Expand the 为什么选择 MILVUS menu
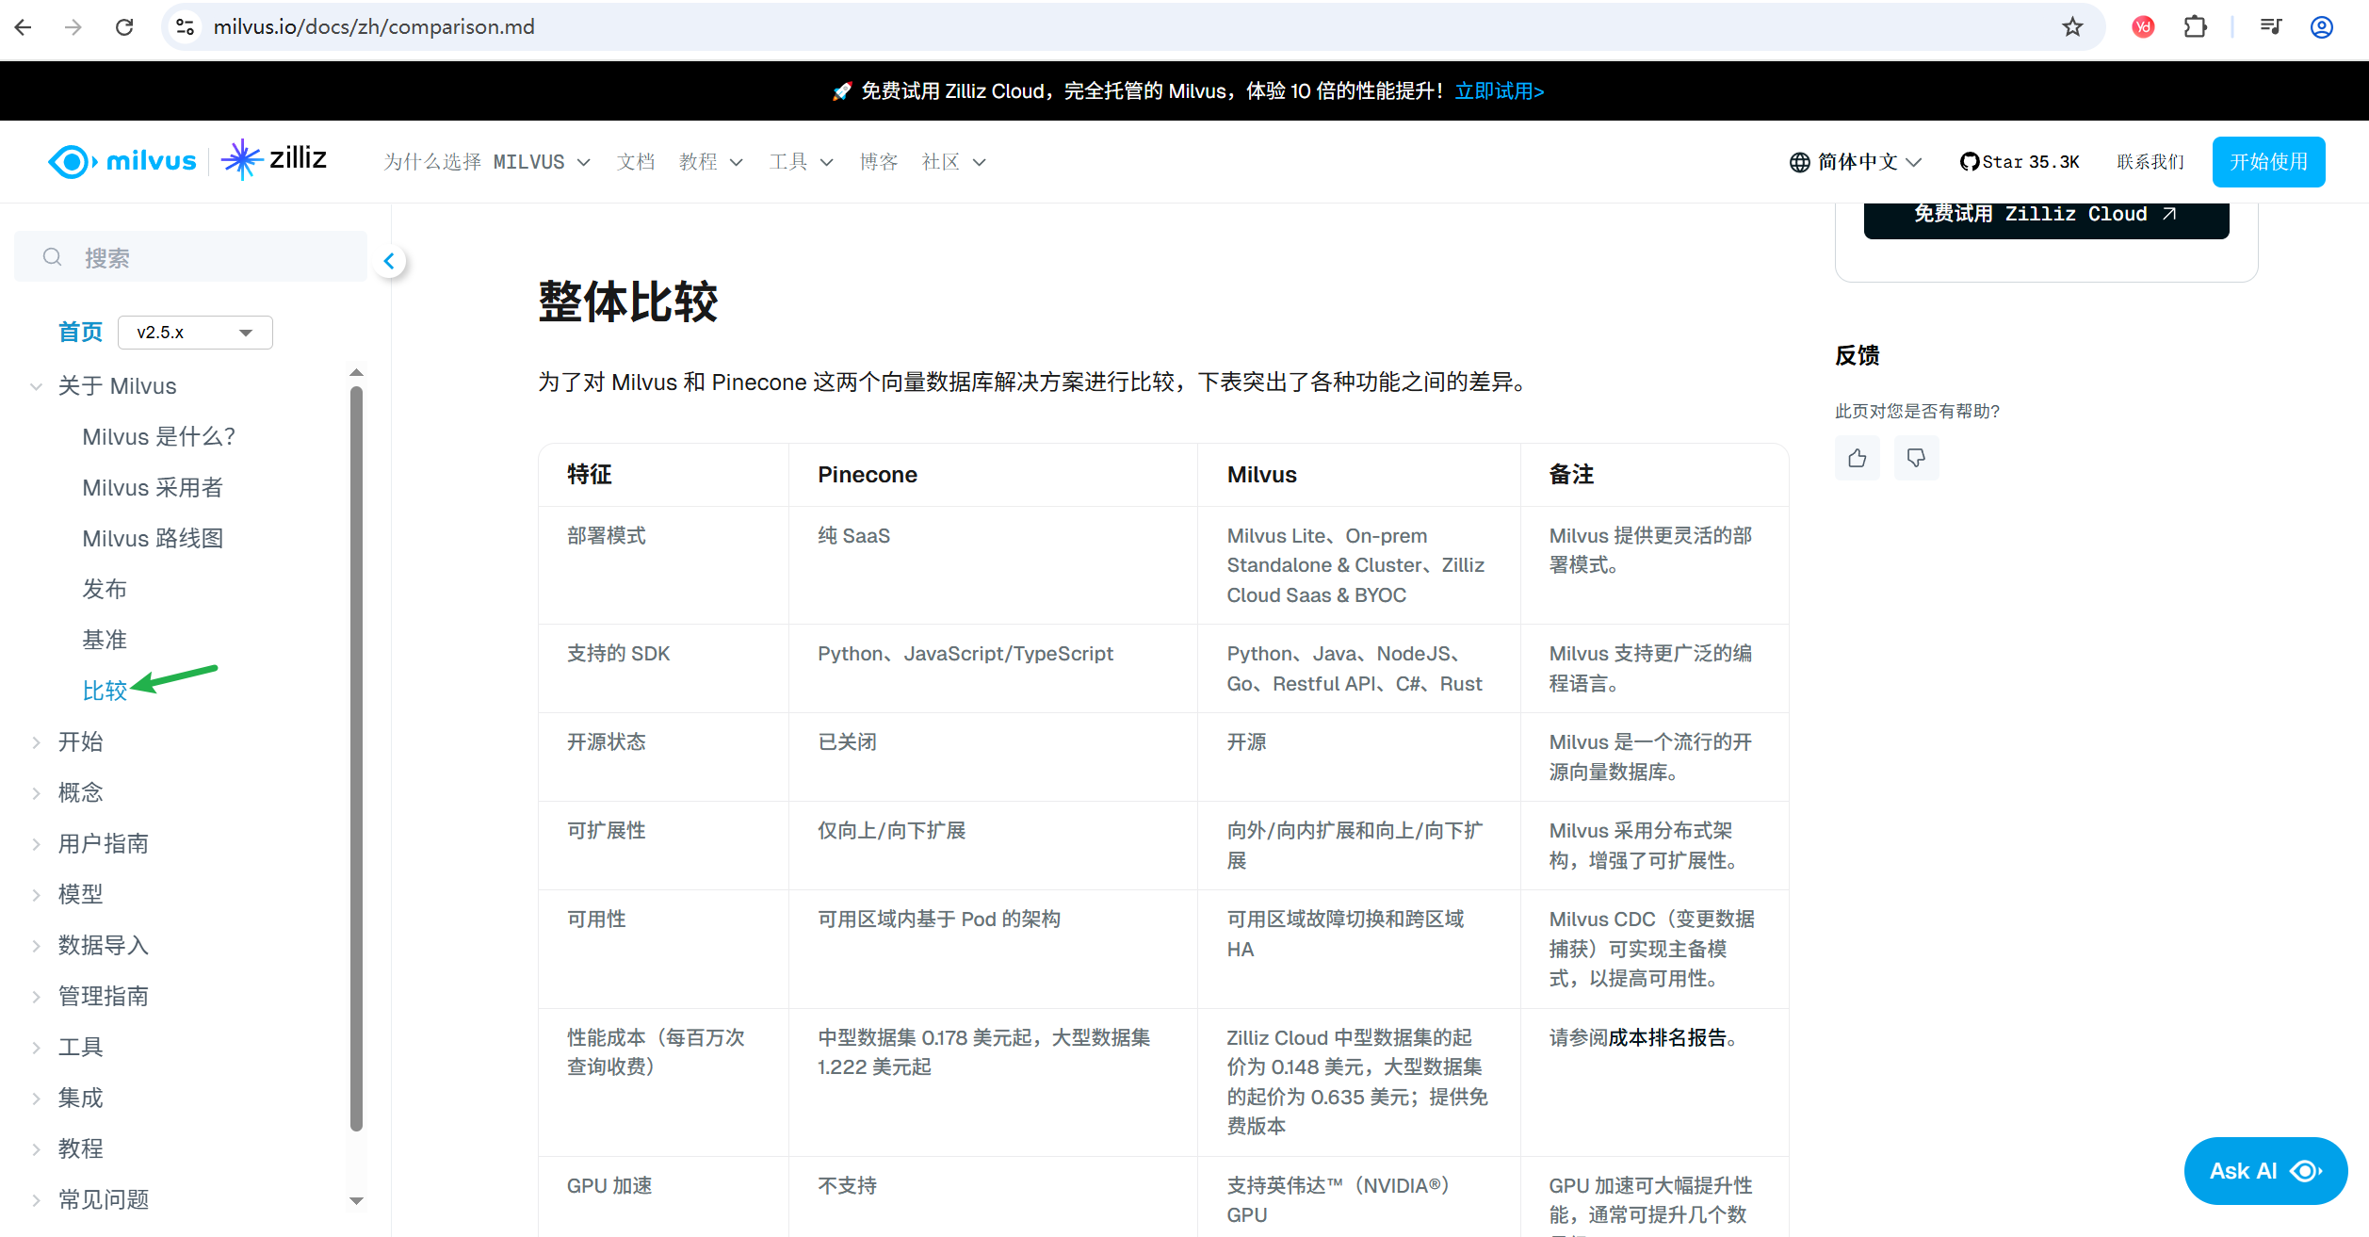2369x1237 pixels. (486, 162)
